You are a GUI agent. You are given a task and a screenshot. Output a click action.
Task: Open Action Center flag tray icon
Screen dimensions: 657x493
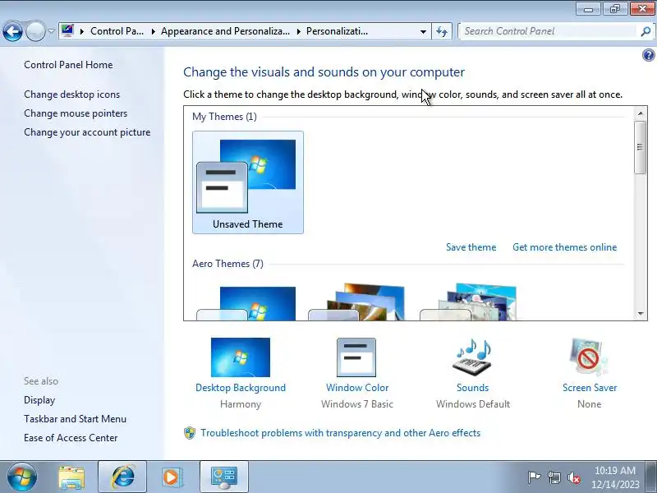[x=533, y=477]
